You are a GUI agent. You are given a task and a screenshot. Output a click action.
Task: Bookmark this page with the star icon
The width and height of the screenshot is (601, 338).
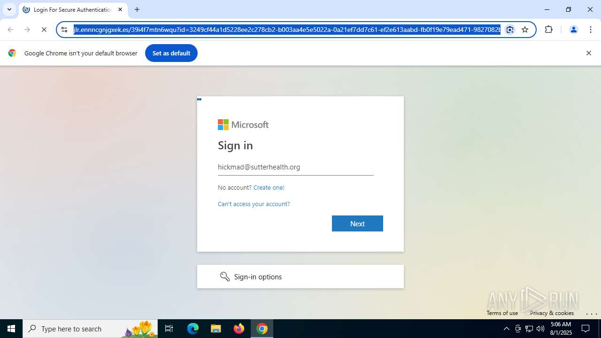[x=525, y=30]
